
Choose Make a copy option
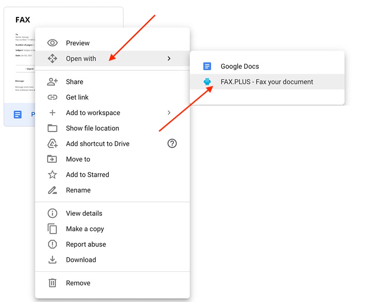pos(85,229)
